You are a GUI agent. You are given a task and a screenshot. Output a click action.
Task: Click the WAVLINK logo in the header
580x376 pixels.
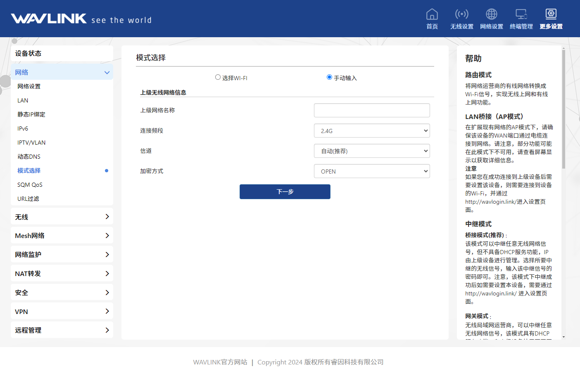click(49, 19)
